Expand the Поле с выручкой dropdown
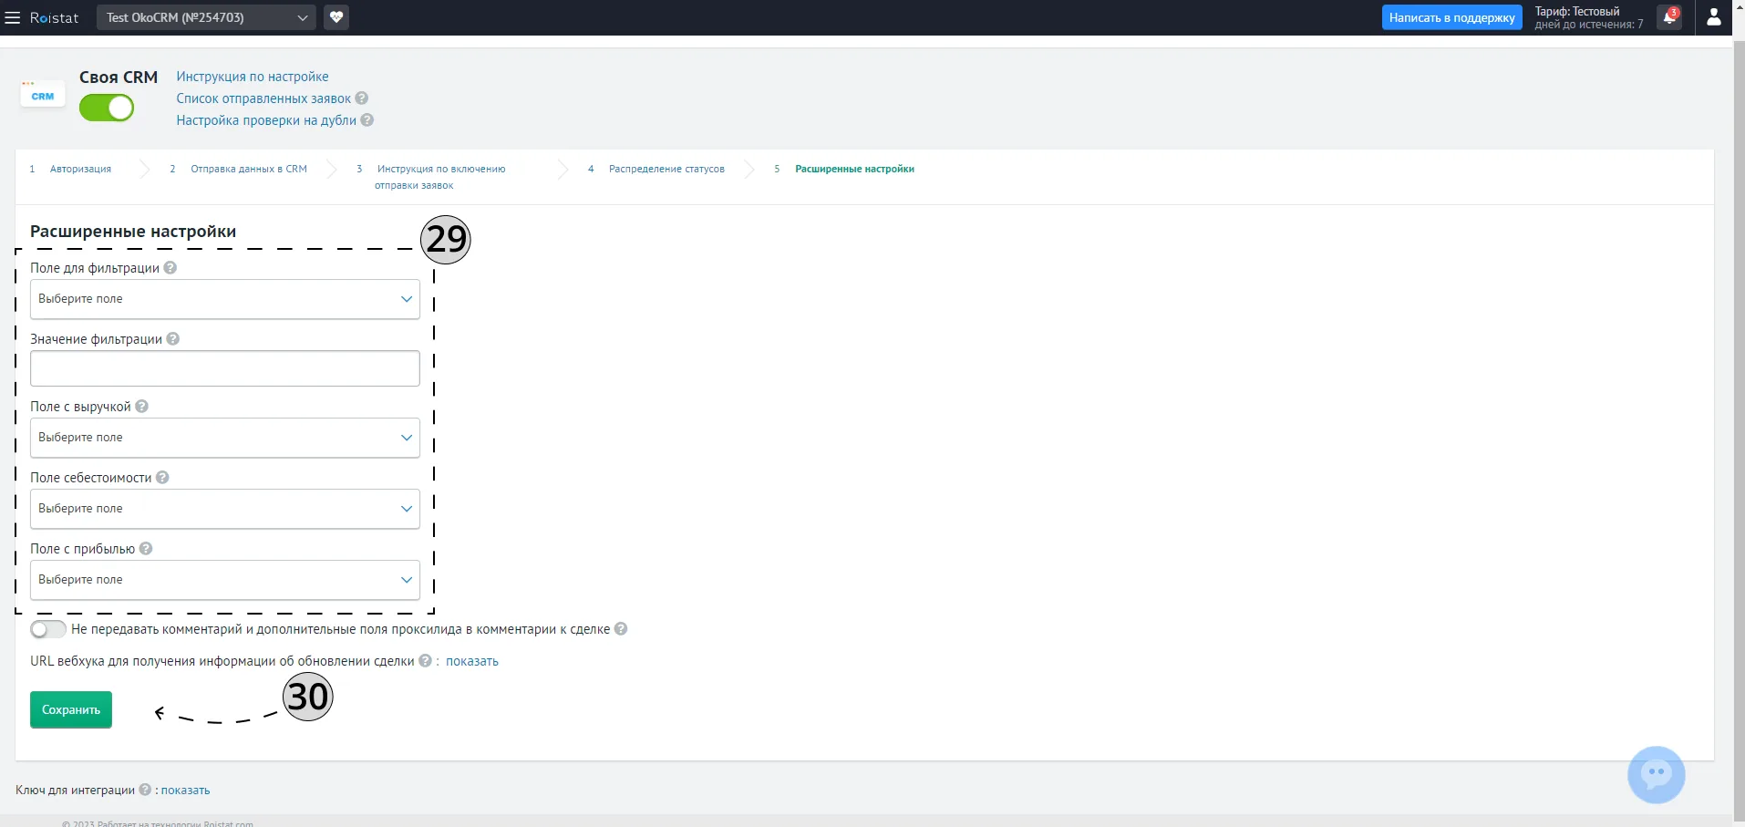 [x=225, y=438]
